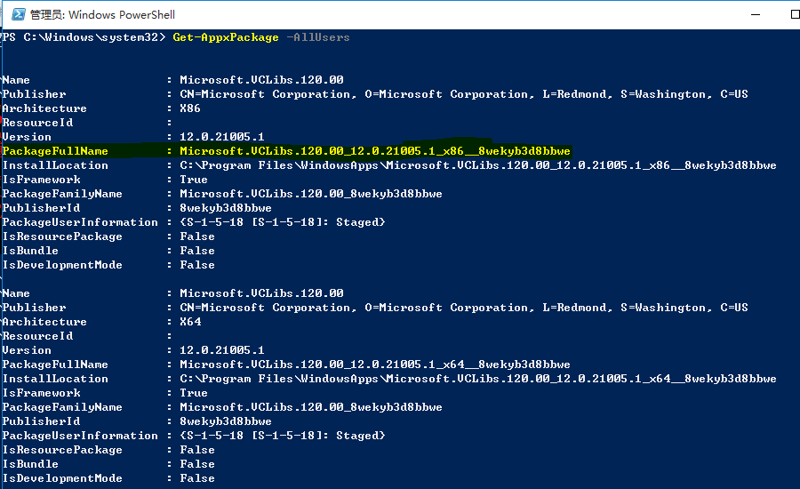Click the X86 Architecture value

click(x=190, y=108)
